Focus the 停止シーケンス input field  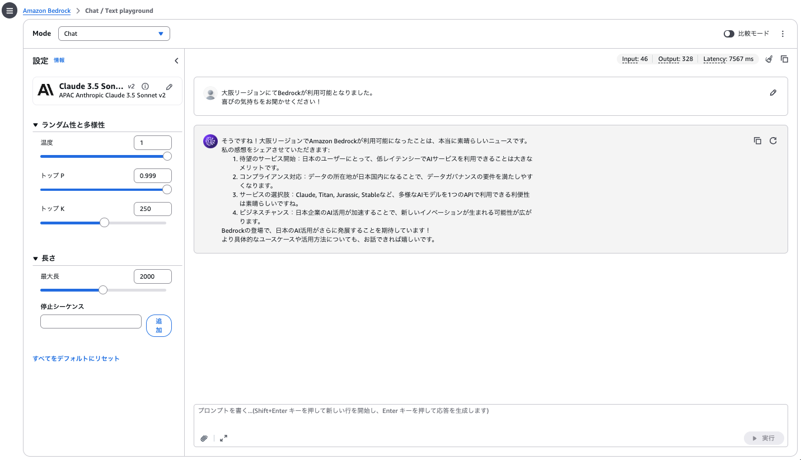pos(91,322)
